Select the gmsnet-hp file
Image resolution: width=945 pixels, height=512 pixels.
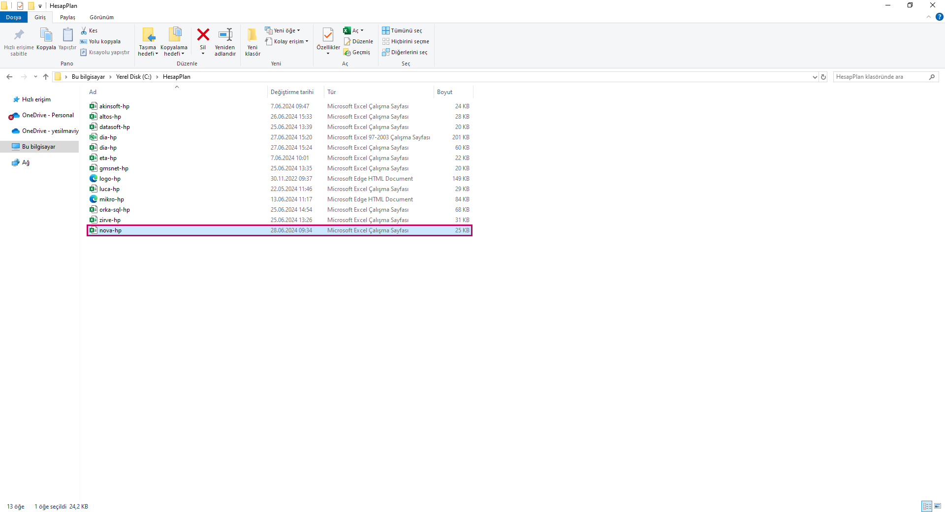[279, 168]
